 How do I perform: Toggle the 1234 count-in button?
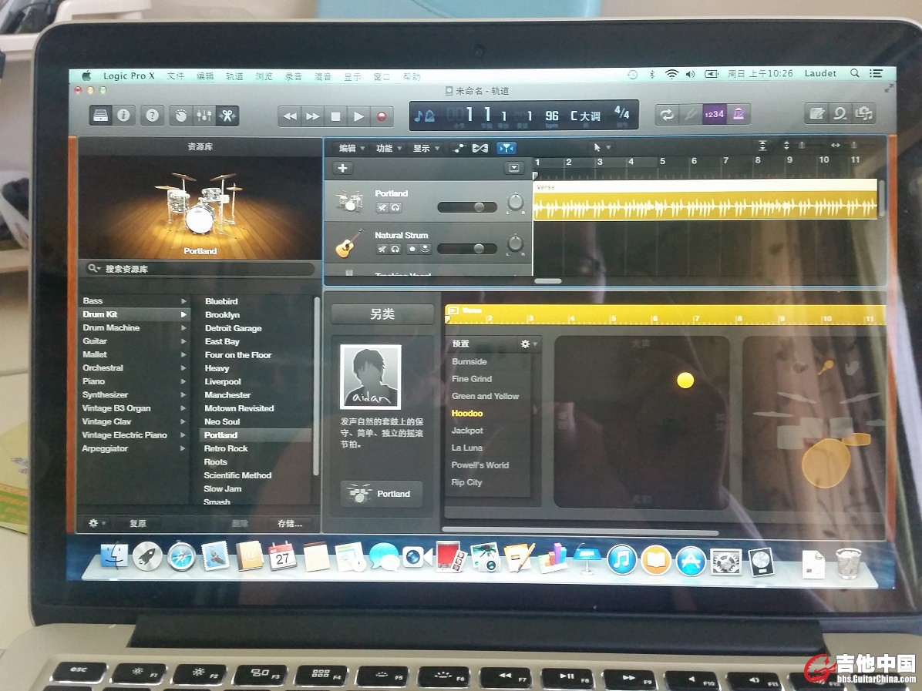714,114
